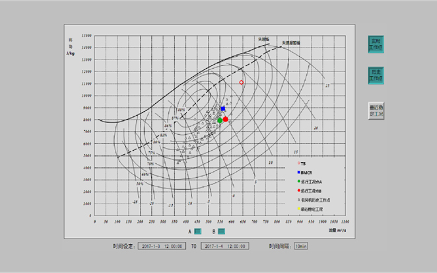Click the red circle operating point marker
This screenshot has width=437, height=273.
click(226, 120)
